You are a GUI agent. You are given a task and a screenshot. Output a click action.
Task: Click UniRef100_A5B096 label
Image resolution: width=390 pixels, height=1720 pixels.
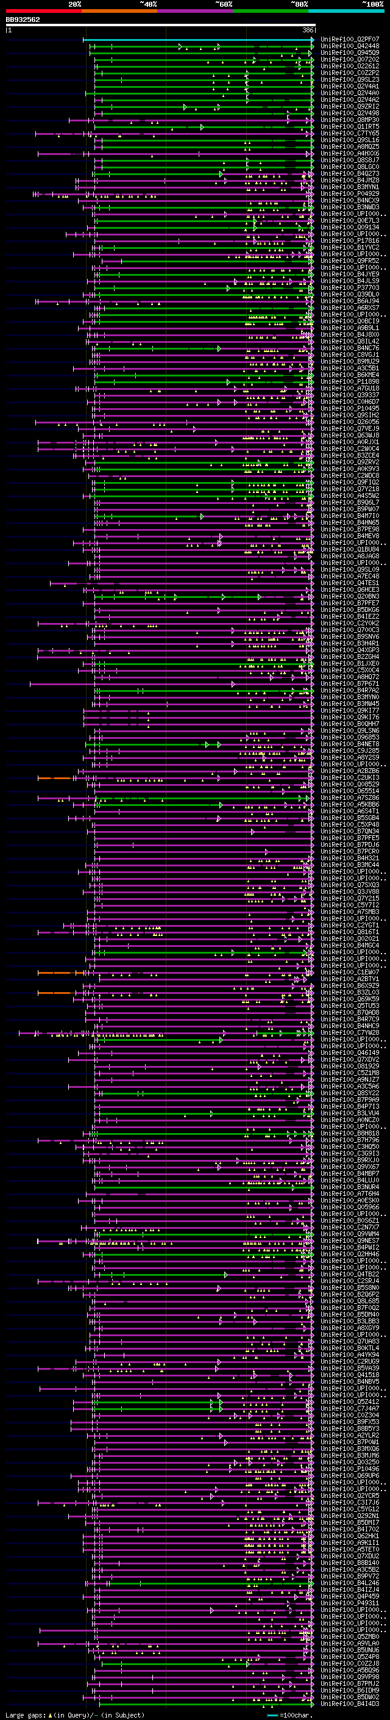point(350,1670)
